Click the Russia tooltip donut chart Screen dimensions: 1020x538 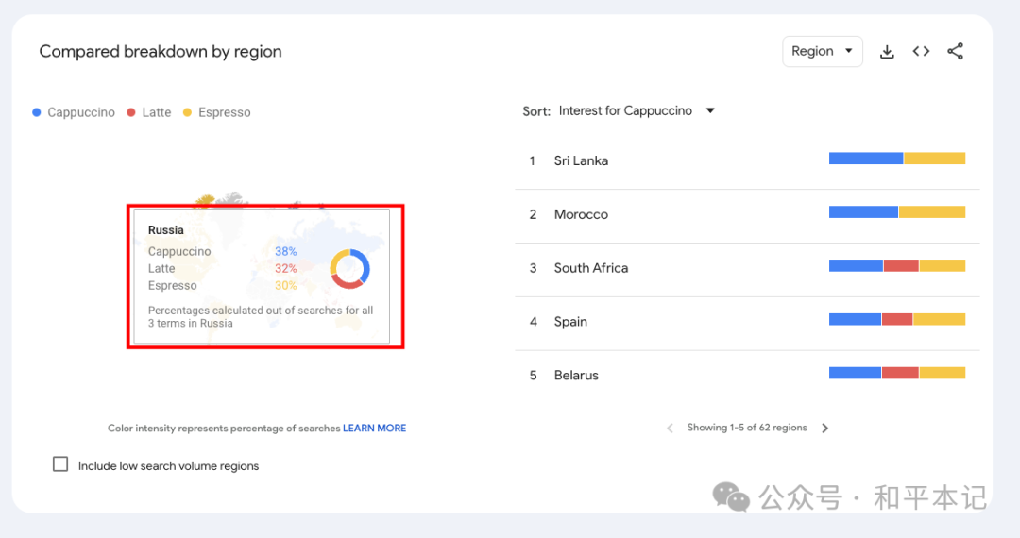coord(350,269)
